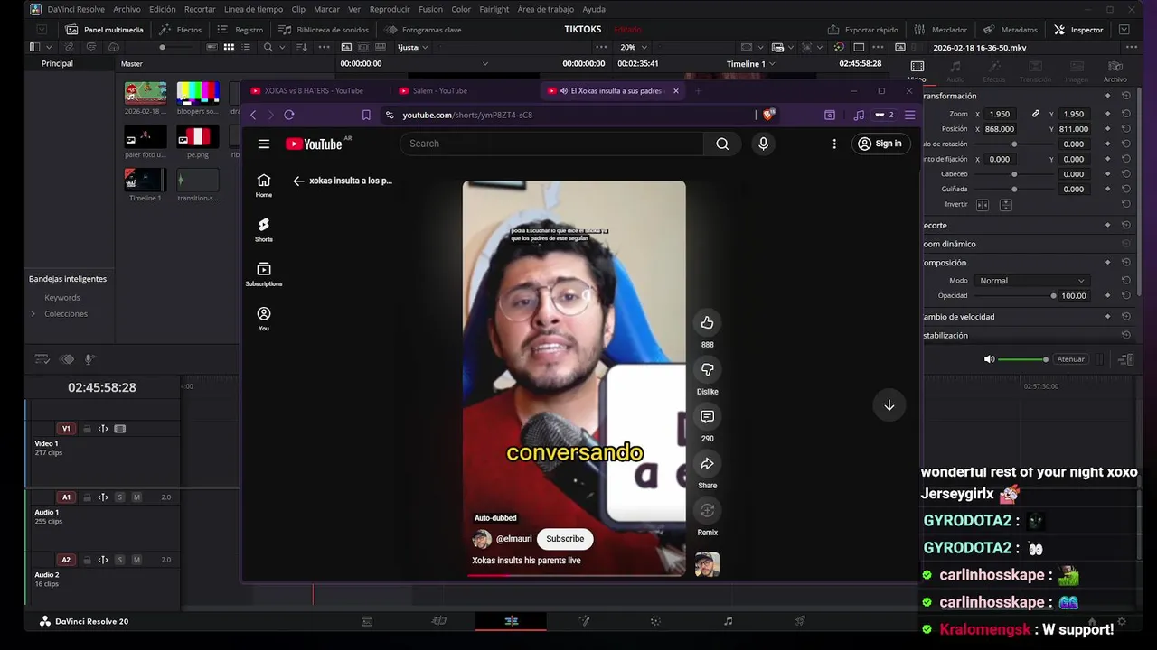The height and width of the screenshot is (650, 1157).
Task: Reload the browser page
Action: (288, 115)
